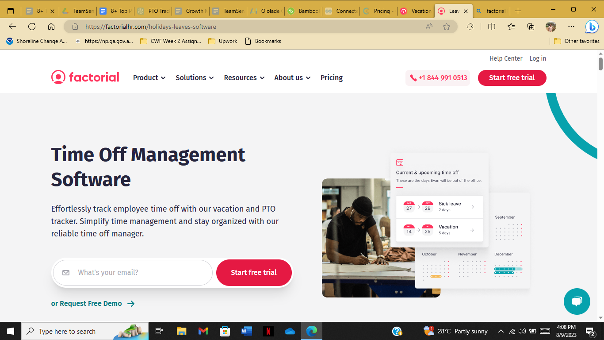Image resolution: width=604 pixels, height=340 pixels.
Task: Expand the Solutions menu
Action: 195,77
